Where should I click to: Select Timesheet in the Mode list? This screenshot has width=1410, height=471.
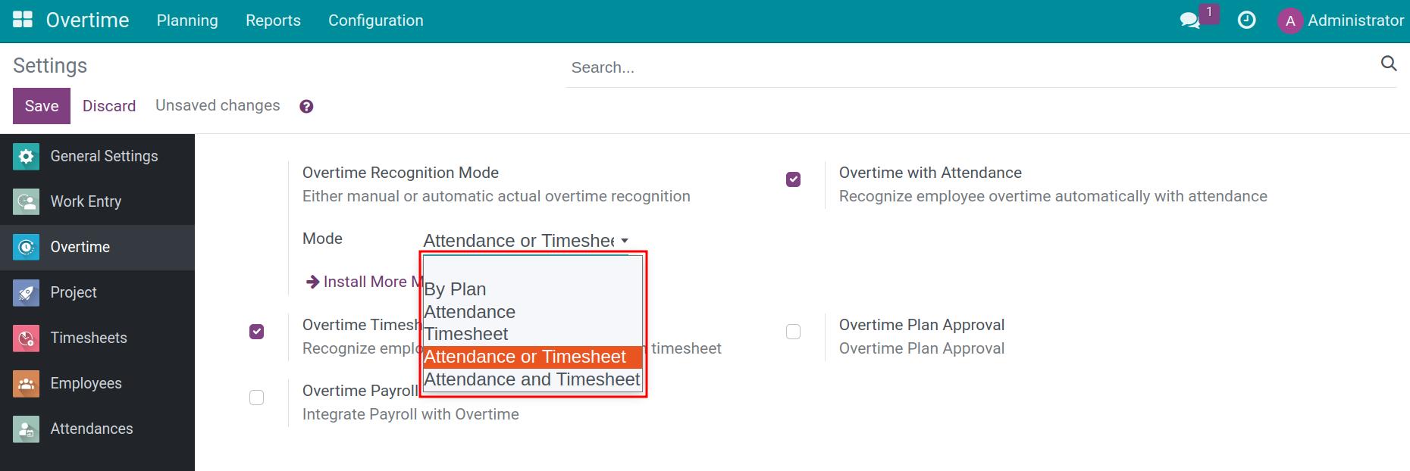point(465,333)
